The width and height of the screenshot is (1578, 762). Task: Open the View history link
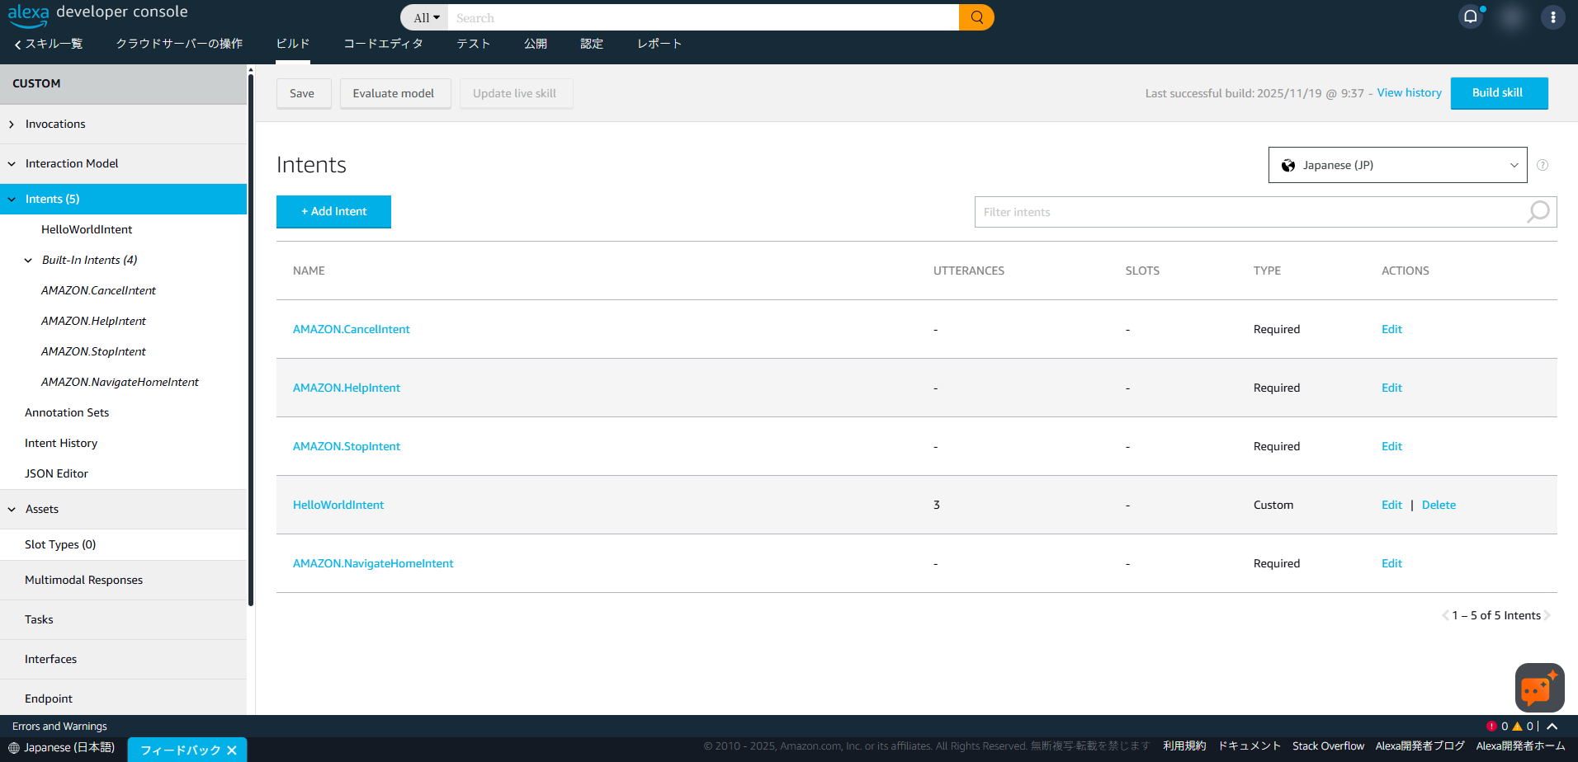1410,92
